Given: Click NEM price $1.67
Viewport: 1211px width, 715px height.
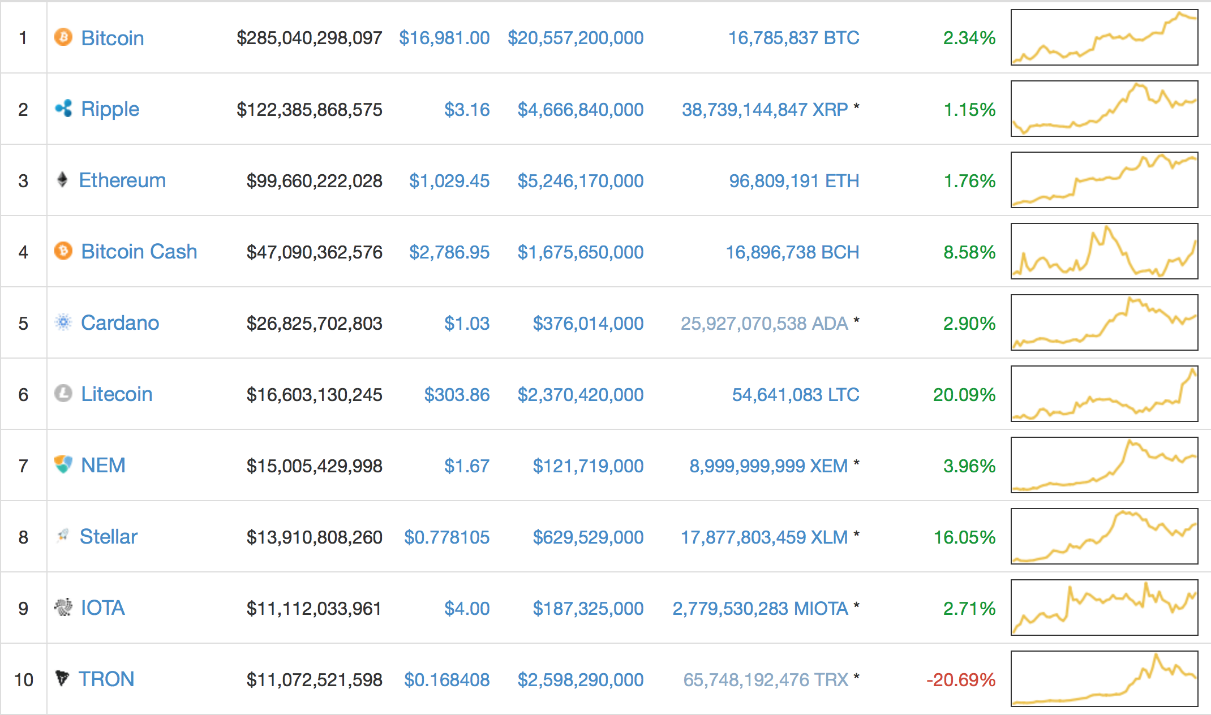Looking at the screenshot, I should (x=467, y=466).
